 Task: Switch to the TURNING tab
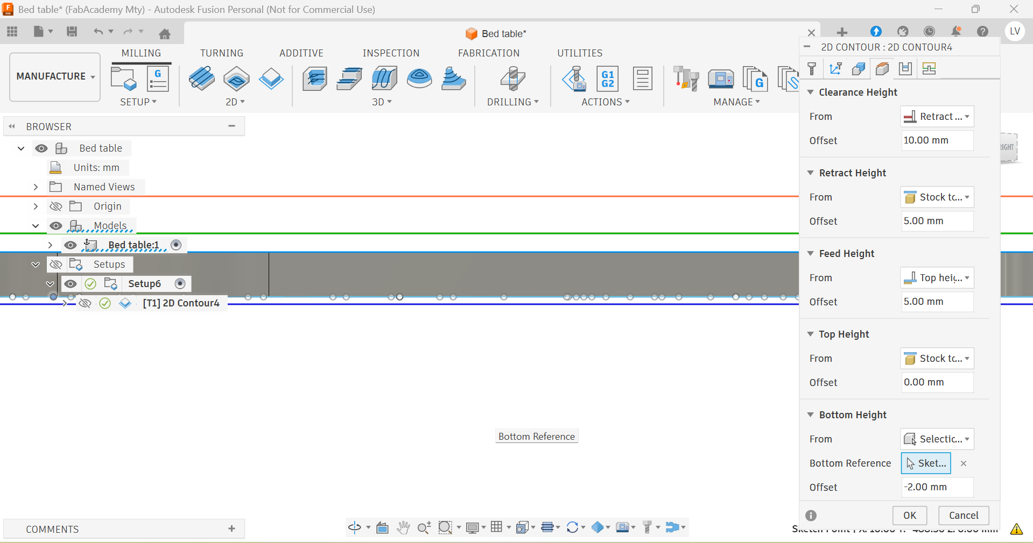(x=222, y=53)
